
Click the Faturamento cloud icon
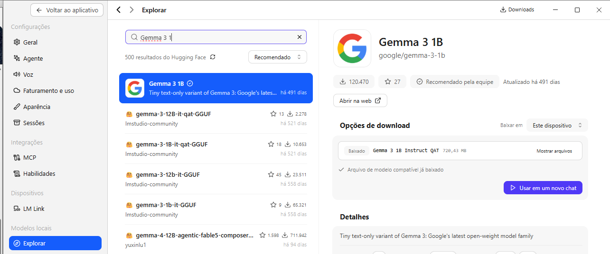pos(17,91)
